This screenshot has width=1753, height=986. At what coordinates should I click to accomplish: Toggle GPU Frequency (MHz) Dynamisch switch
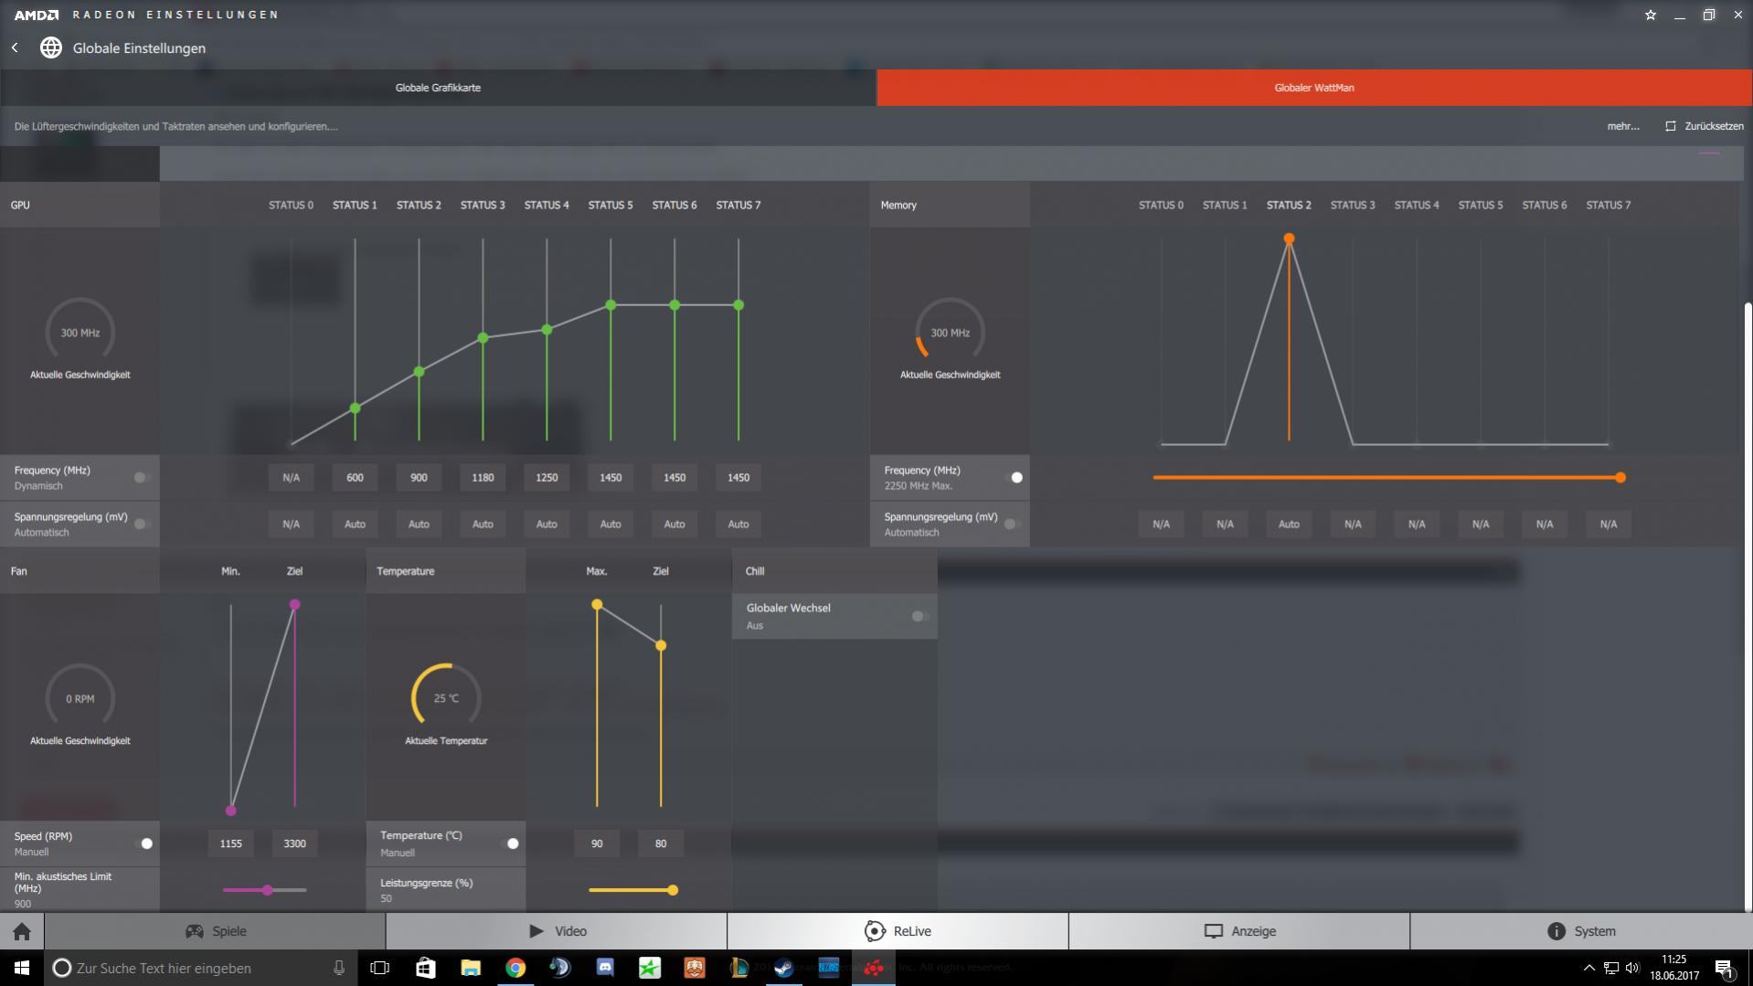tap(142, 477)
